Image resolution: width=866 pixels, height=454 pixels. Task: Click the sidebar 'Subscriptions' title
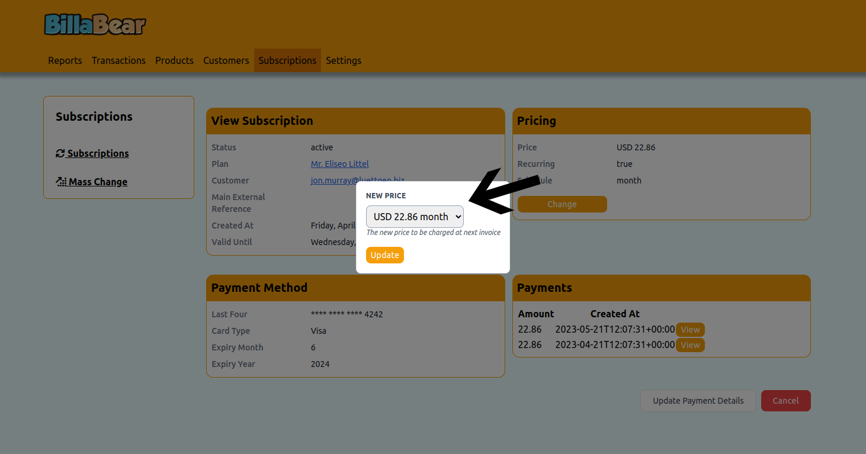click(x=94, y=117)
